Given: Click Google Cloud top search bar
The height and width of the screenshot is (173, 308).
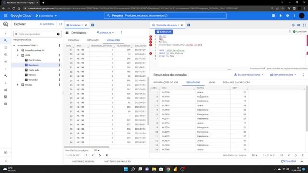Looking at the screenshot, I should pyautogui.click(x=165, y=16).
